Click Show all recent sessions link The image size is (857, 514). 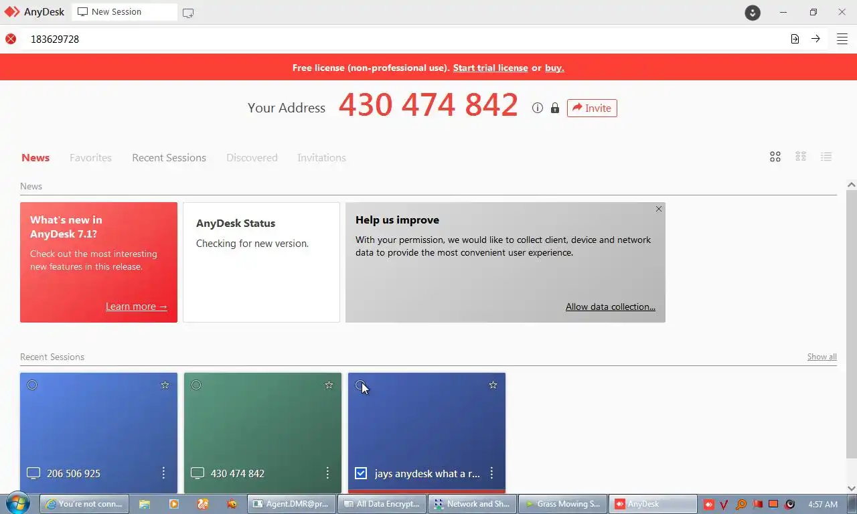point(822,357)
